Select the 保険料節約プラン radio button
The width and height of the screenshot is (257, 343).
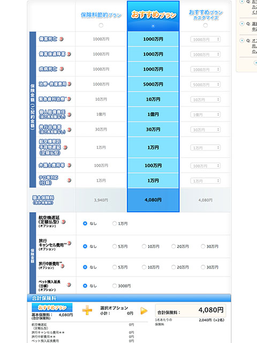pyautogui.click(x=101, y=25)
